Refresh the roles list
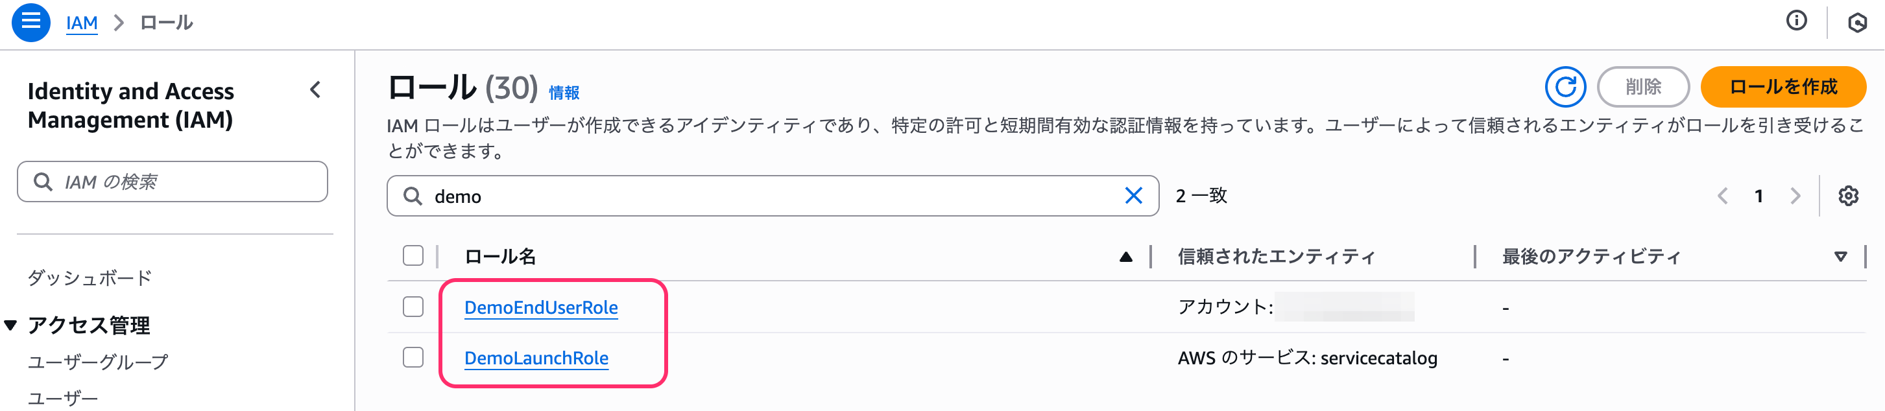1885x411 pixels. [1565, 86]
